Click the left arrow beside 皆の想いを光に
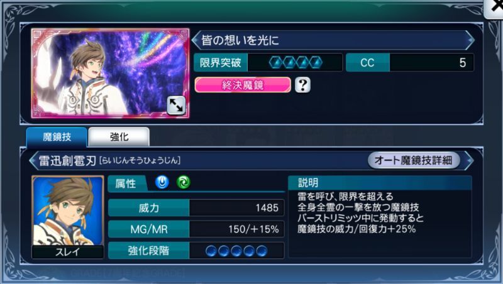 tap(195, 40)
